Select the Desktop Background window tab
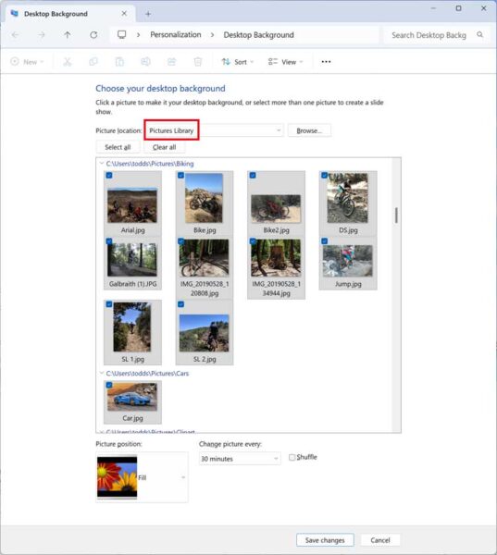Viewport: 497px width, 555px height. coord(70,14)
